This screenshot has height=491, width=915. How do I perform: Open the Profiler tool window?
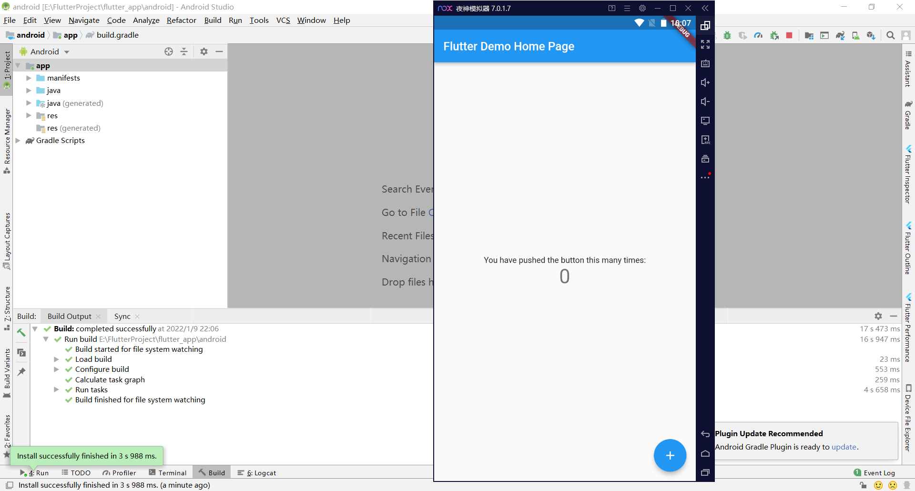(x=119, y=473)
